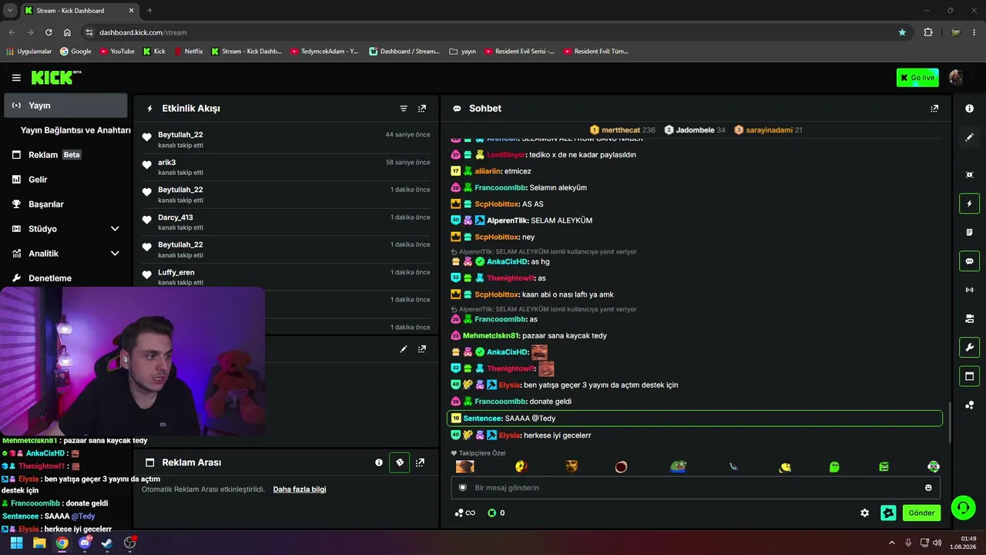Open the Netflix bookmark

point(188,52)
